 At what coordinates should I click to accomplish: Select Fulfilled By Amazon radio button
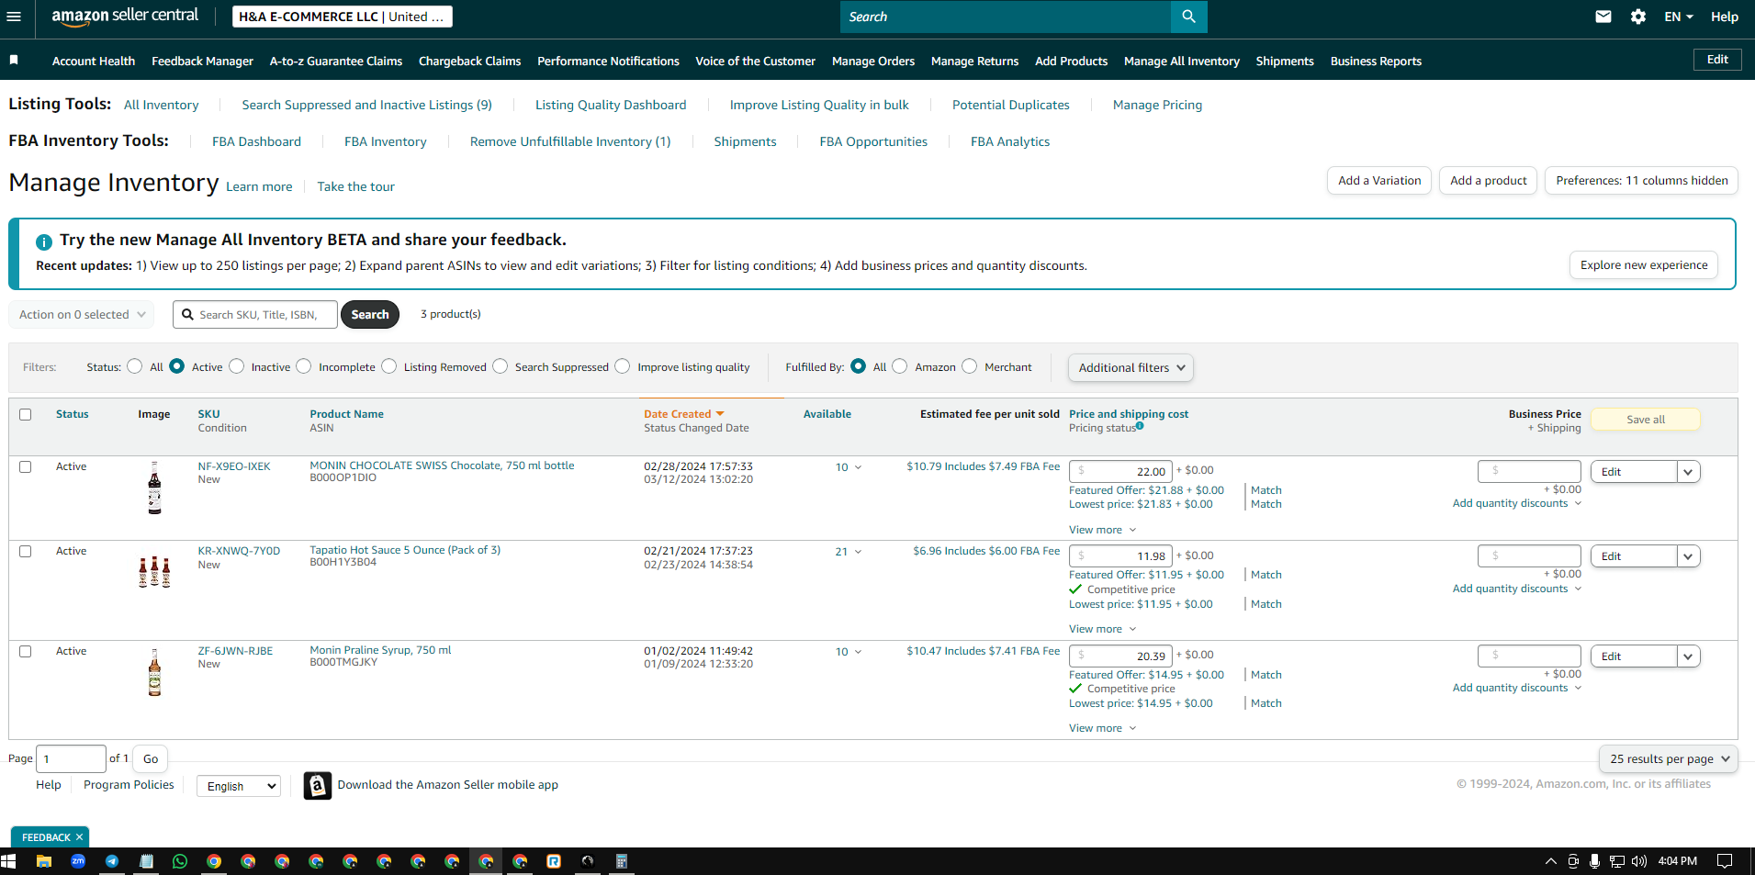point(900,366)
